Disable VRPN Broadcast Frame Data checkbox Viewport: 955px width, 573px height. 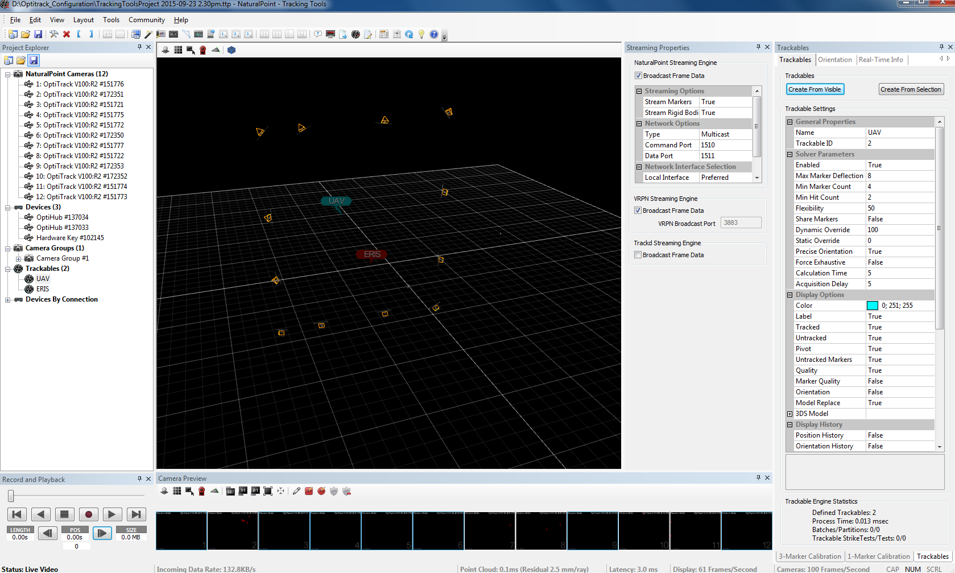638,211
